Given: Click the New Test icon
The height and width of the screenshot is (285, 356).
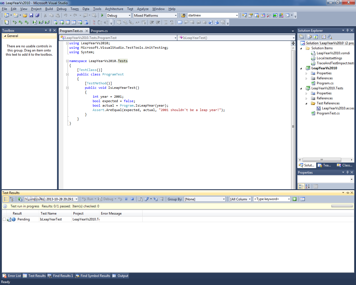Looking at the screenshot, I should click(6, 22).
